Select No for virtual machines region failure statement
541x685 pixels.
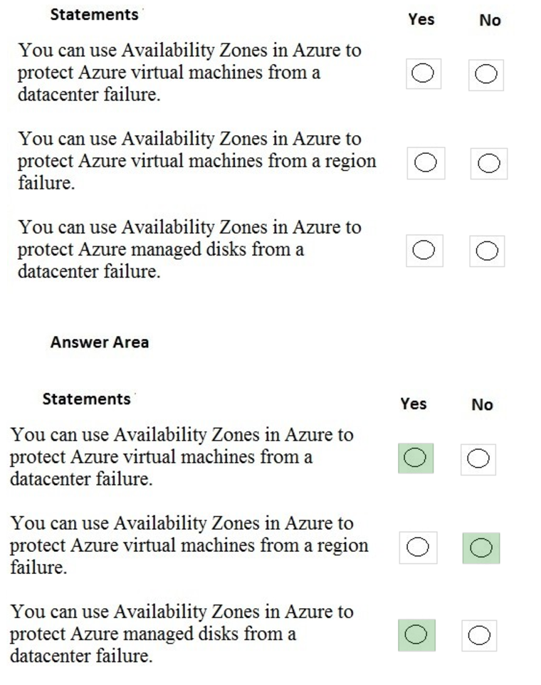(489, 162)
